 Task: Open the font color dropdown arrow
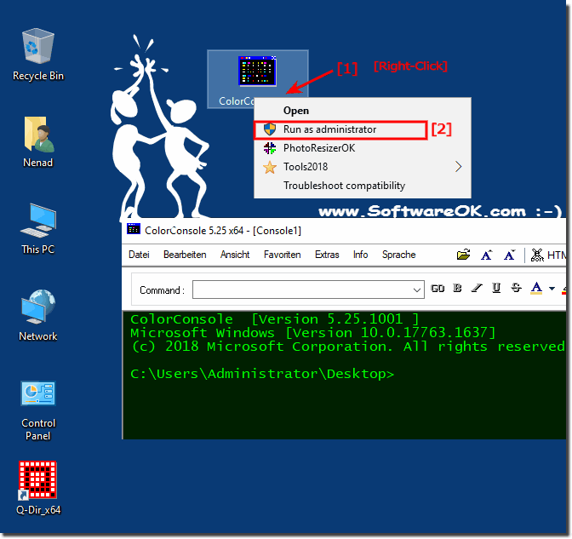coord(552,289)
